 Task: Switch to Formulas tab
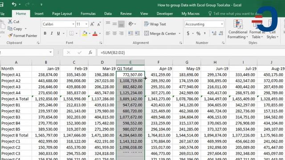pyautogui.click(x=88, y=14)
